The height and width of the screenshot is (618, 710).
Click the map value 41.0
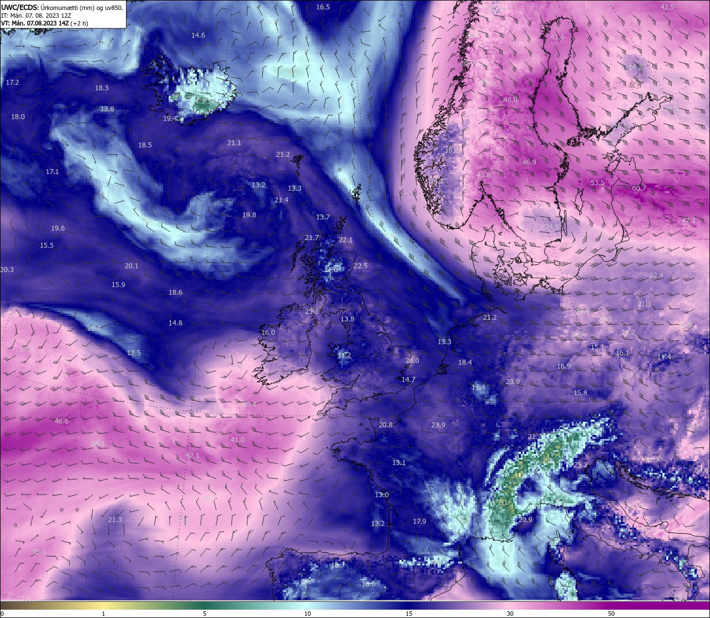click(x=237, y=440)
